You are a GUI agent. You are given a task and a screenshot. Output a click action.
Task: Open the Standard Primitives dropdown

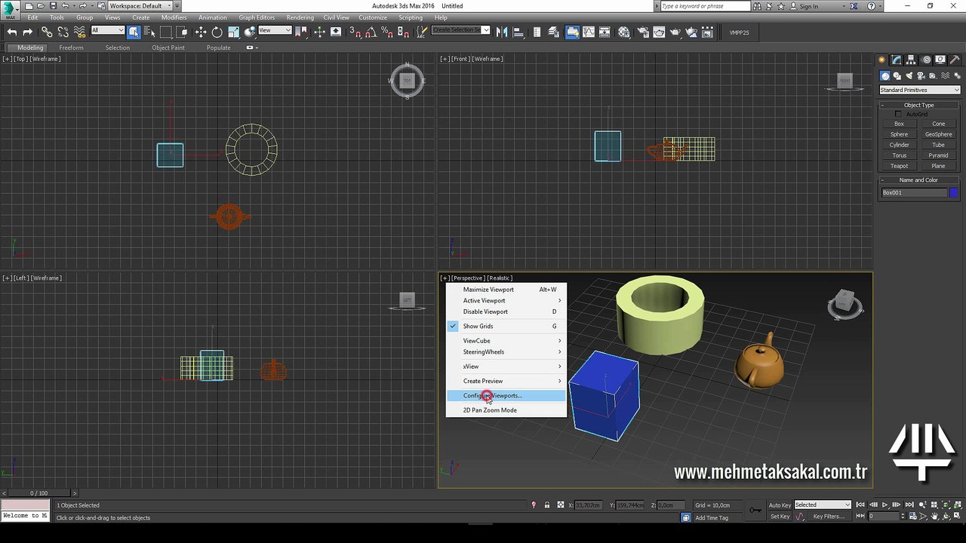point(919,90)
